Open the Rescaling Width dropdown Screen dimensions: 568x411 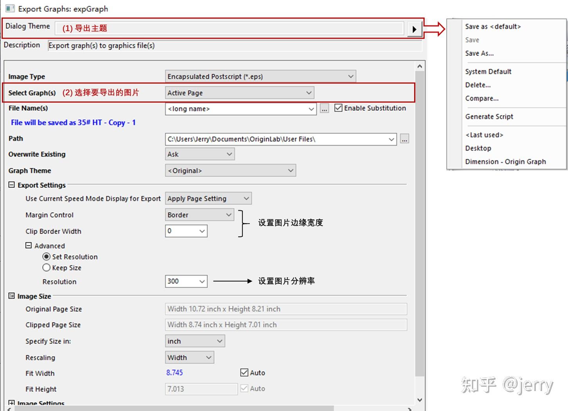[x=189, y=357]
